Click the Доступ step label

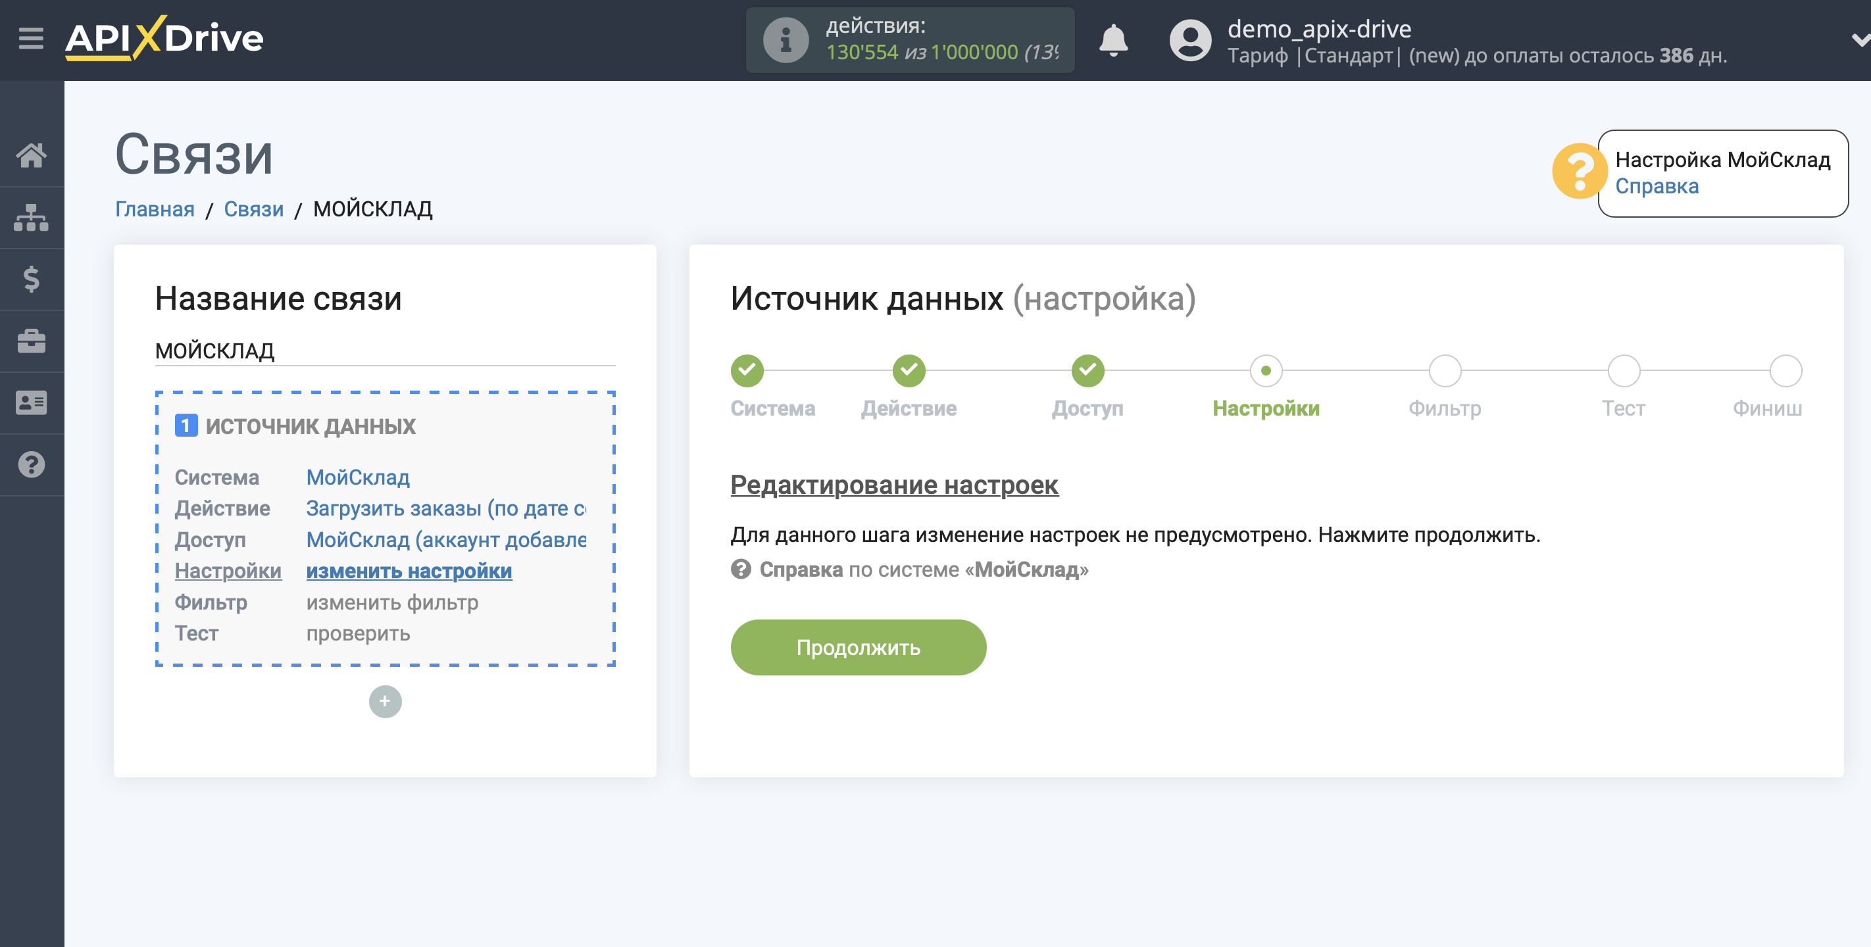tap(1087, 408)
